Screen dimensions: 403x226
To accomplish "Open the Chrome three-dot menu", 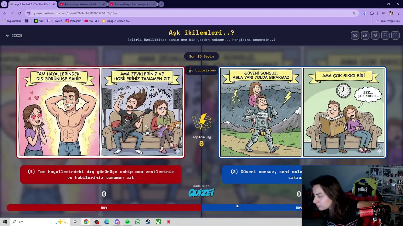I will (399, 13).
